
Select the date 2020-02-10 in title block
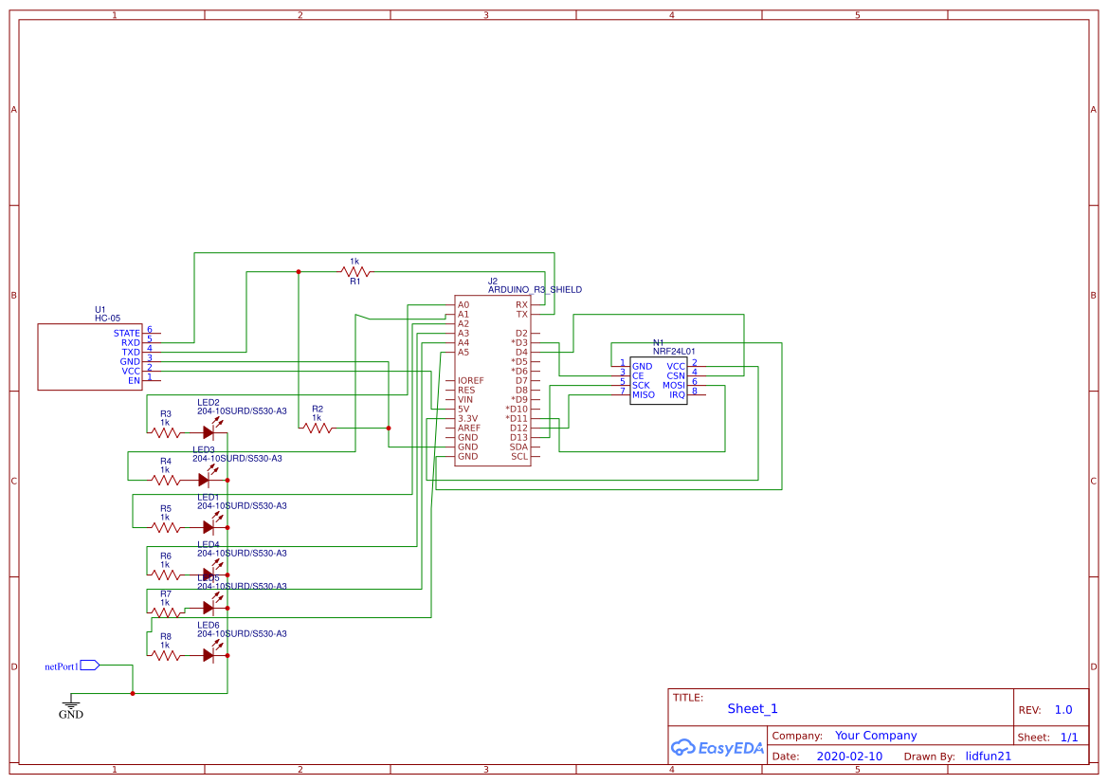[x=848, y=756]
